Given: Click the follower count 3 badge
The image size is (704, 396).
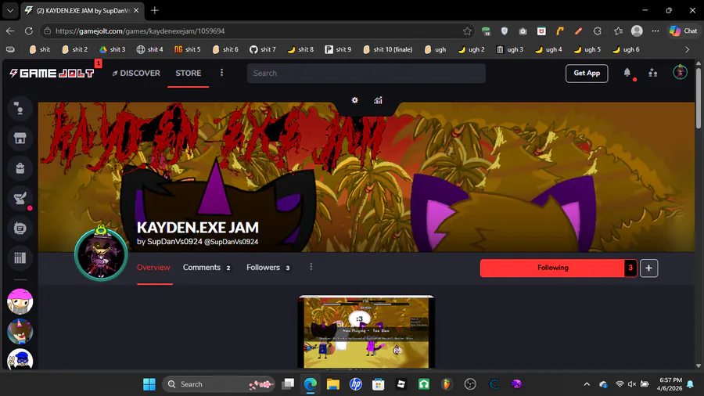Looking at the screenshot, I should pos(630,268).
